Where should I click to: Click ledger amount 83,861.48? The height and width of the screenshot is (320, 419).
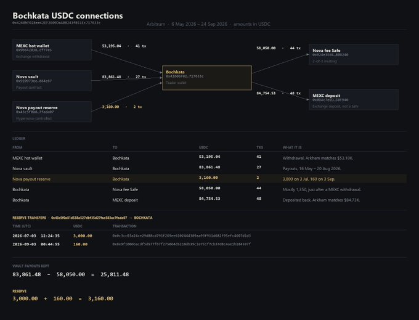point(209,167)
